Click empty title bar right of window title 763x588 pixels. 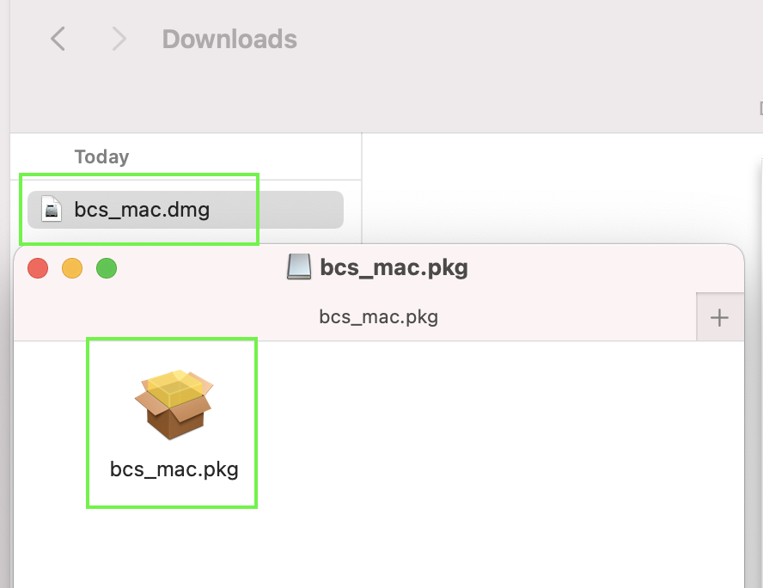(x=601, y=267)
